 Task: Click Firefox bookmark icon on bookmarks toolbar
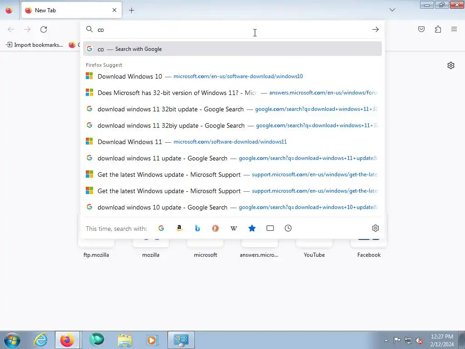tap(72, 45)
